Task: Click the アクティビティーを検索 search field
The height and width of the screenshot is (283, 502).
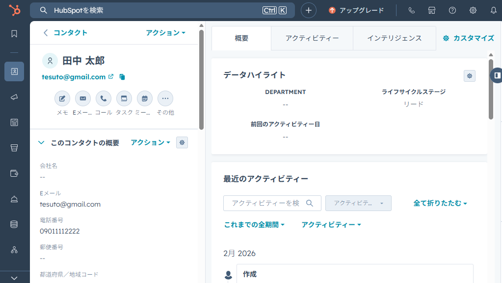Action: pyautogui.click(x=265, y=203)
